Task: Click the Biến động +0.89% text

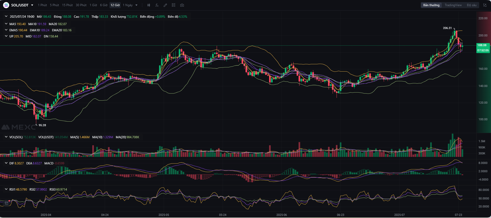Action: 153,17
